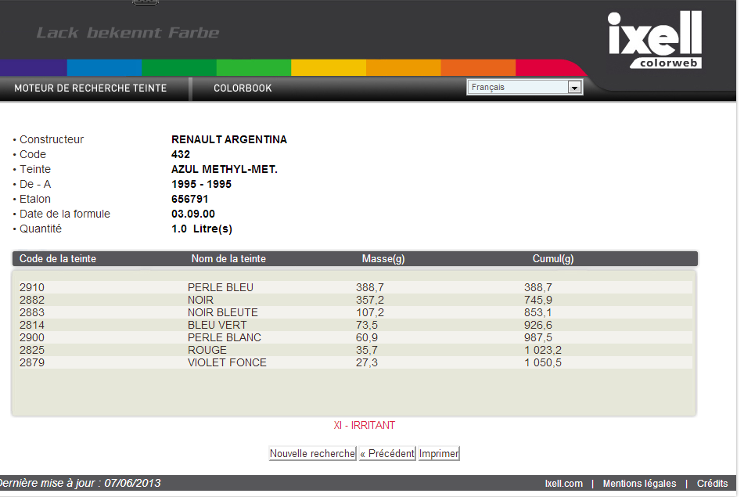Open the Français language dropdown arrow
Viewport: 744px width, 497px height.
(x=575, y=88)
